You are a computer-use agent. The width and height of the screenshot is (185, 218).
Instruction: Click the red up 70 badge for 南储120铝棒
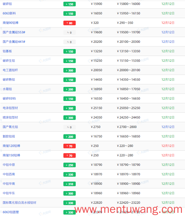click(69, 146)
